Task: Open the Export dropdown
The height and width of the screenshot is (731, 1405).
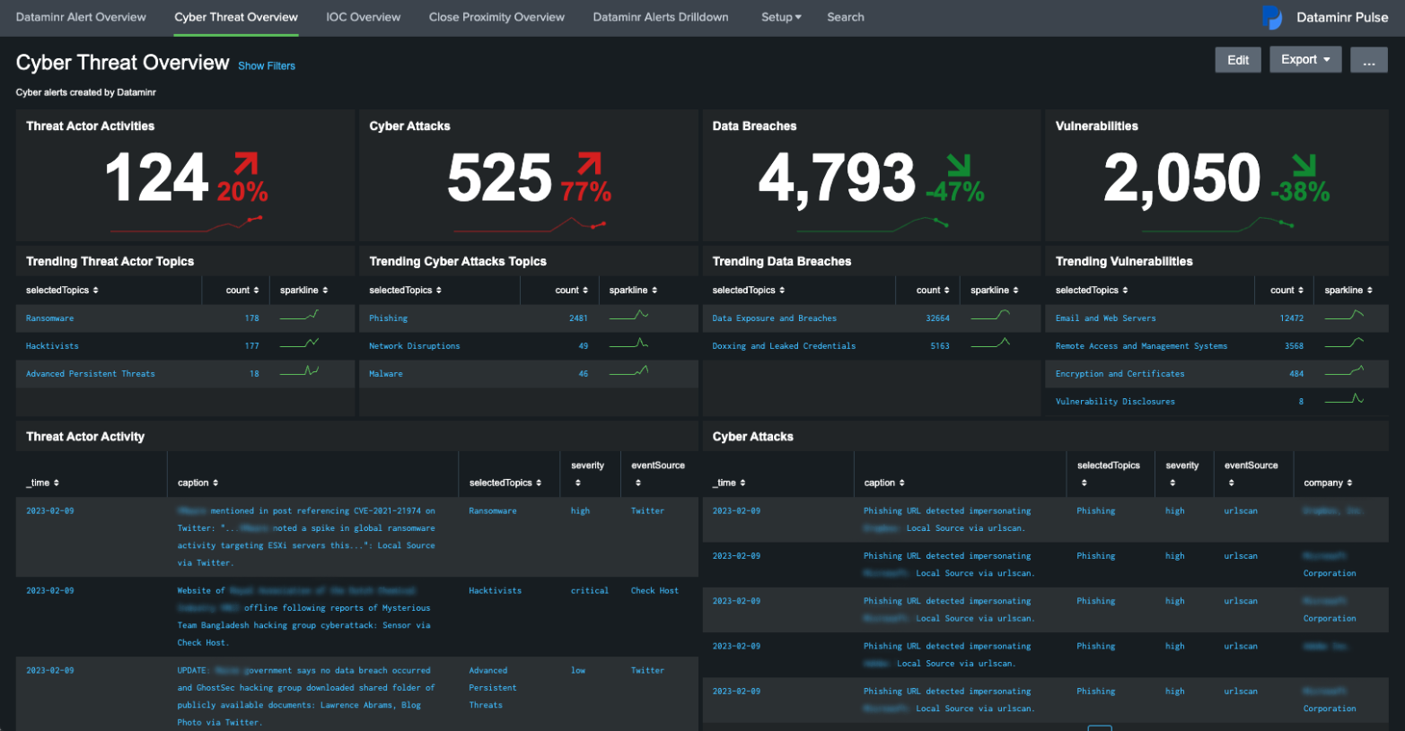Action: point(1304,59)
